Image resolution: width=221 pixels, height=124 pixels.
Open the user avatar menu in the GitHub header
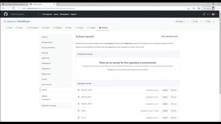pos(214,14)
